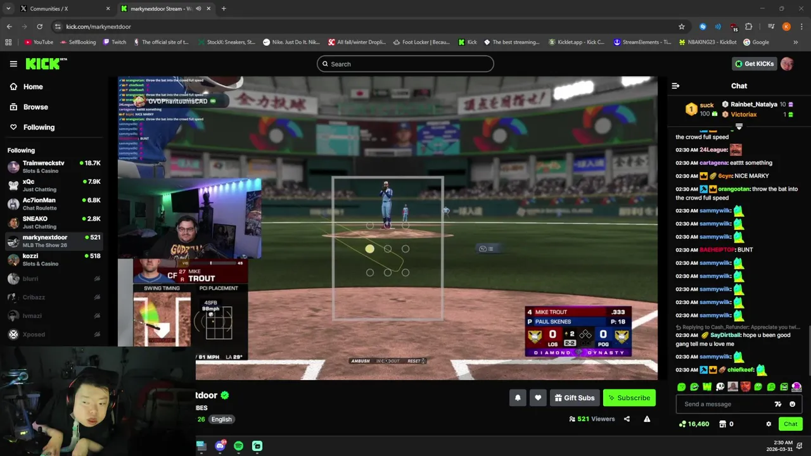Open the tab search dropdown arrow

tap(8, 9)
